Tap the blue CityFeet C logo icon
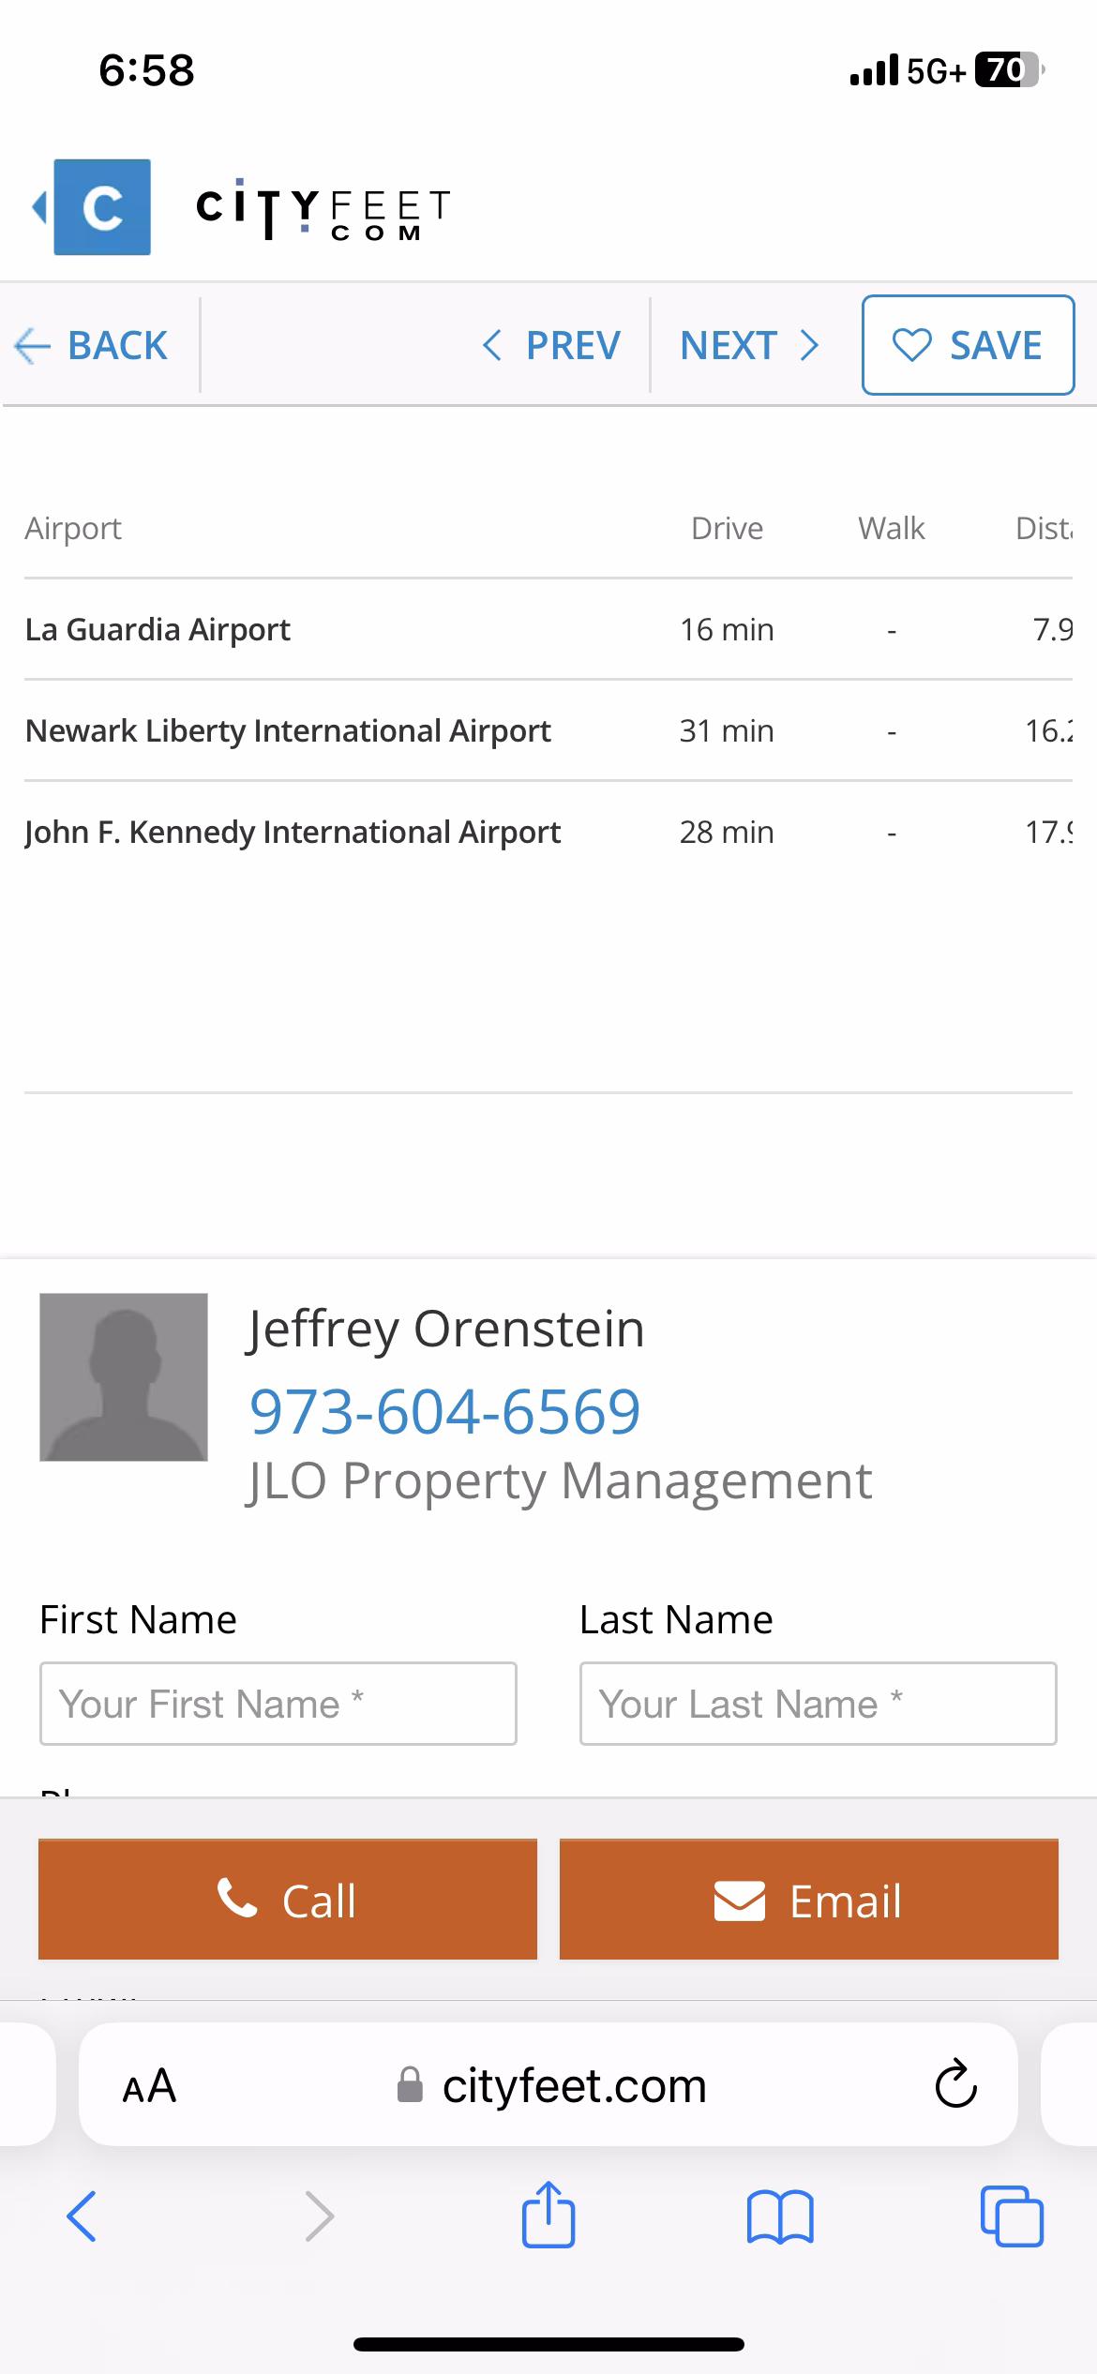Screen dimensions: 1097x2374 (101, 207)
